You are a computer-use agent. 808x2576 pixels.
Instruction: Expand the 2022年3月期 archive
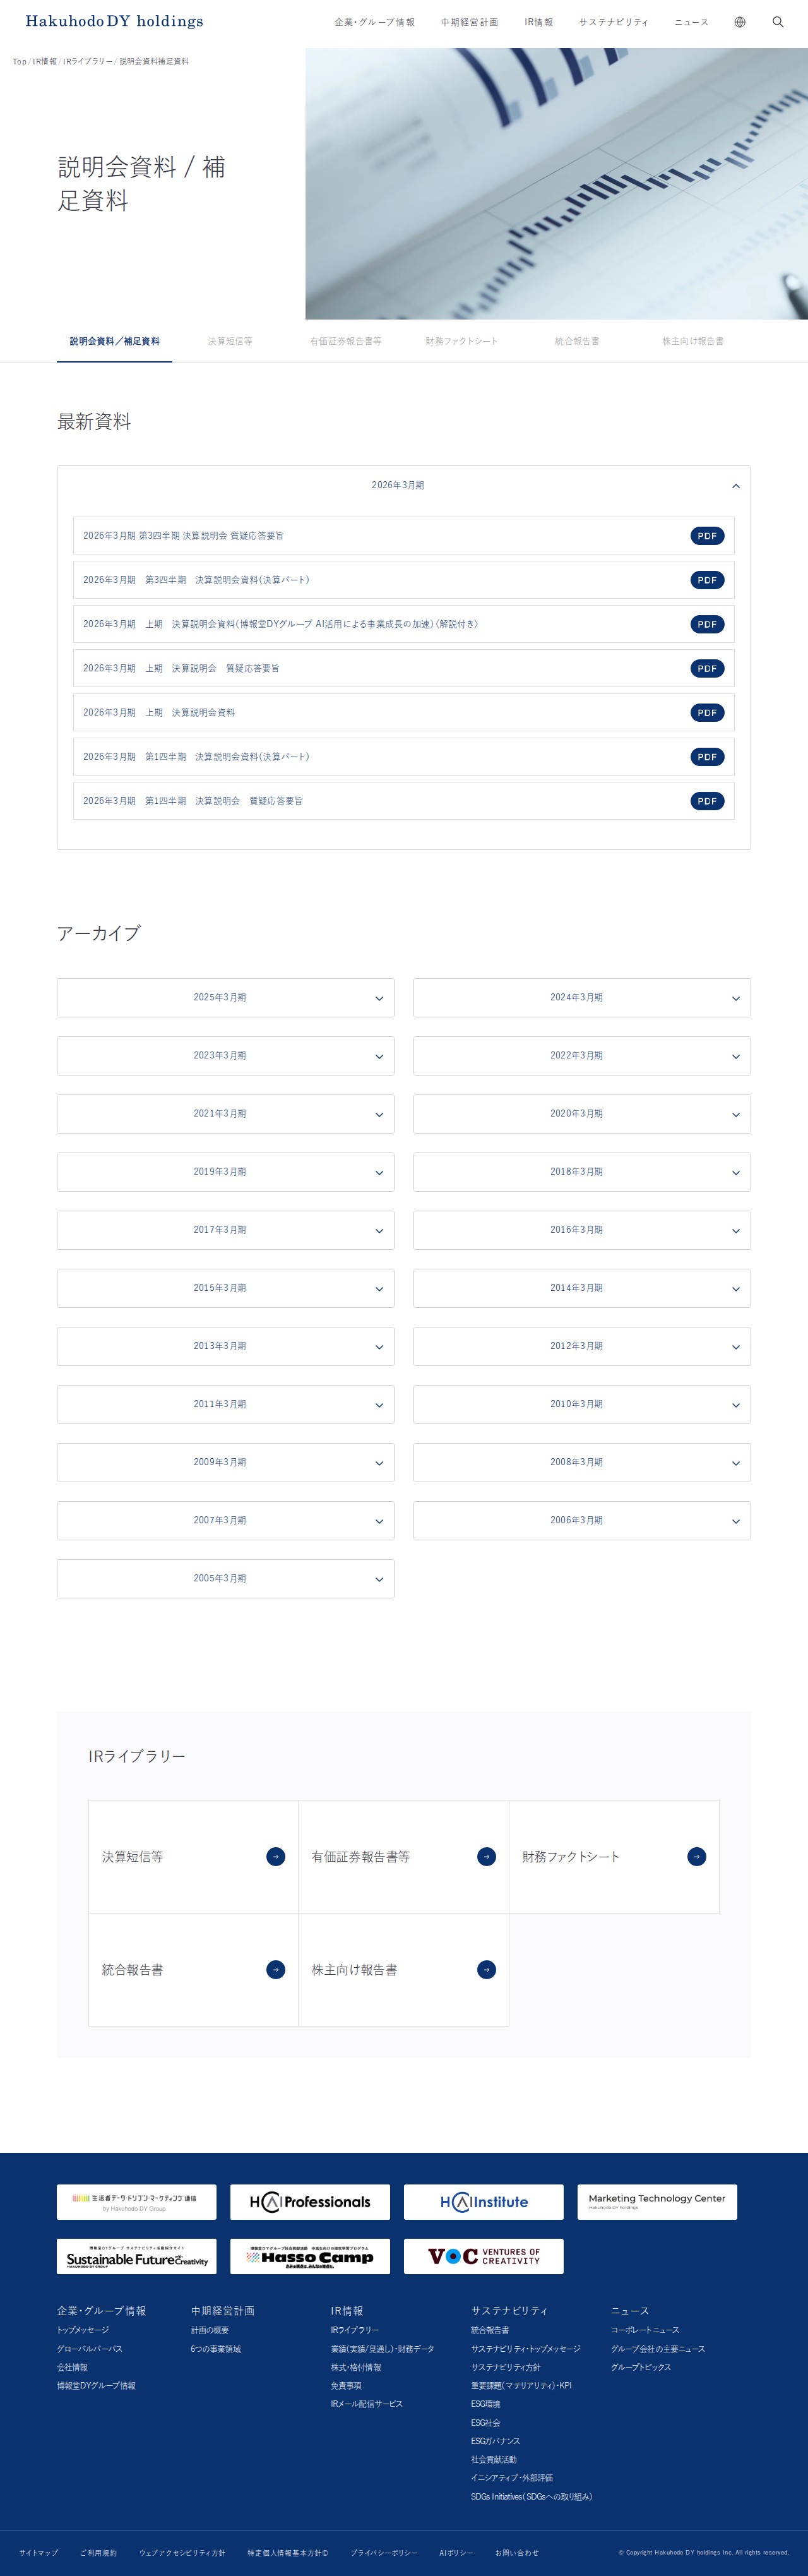(x=582, y=1056)
